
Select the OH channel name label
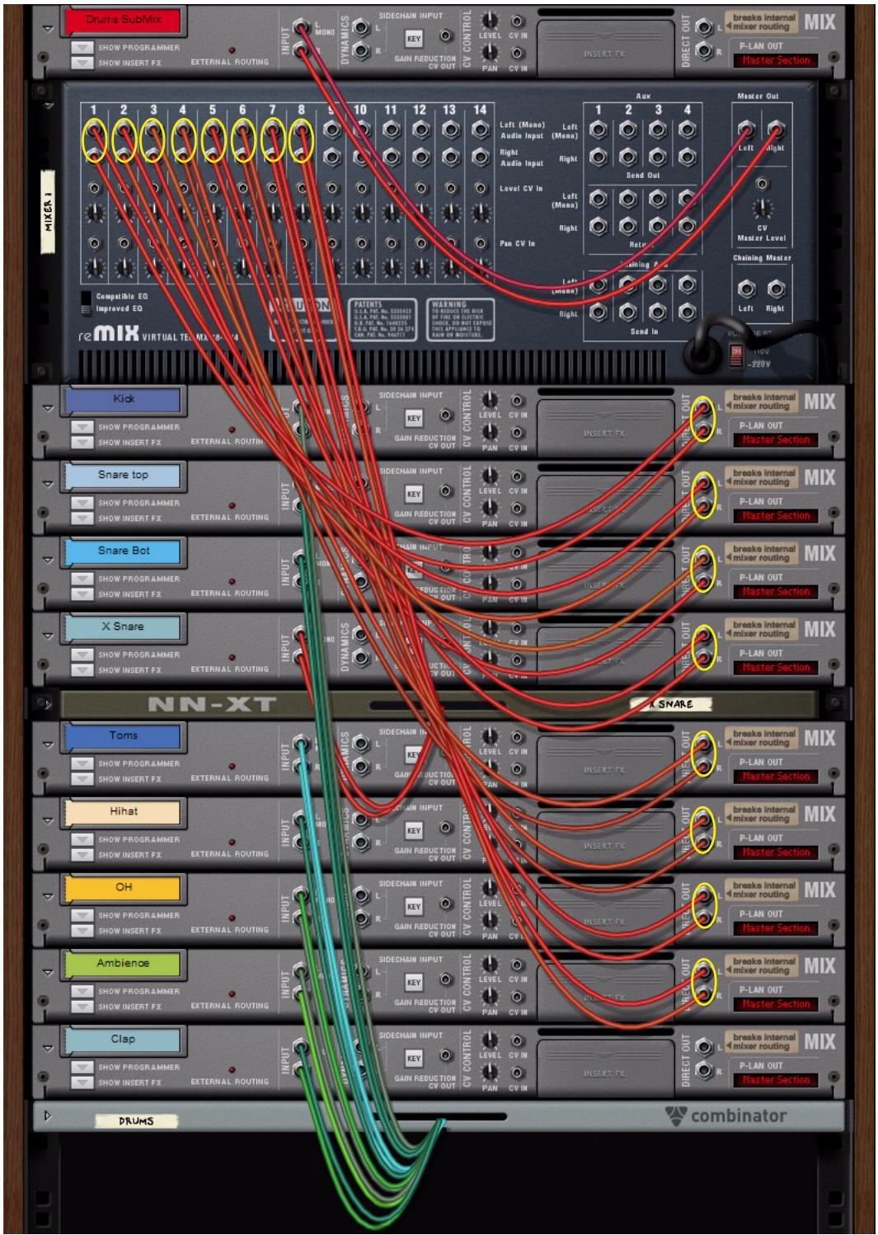tap(124, 887)
